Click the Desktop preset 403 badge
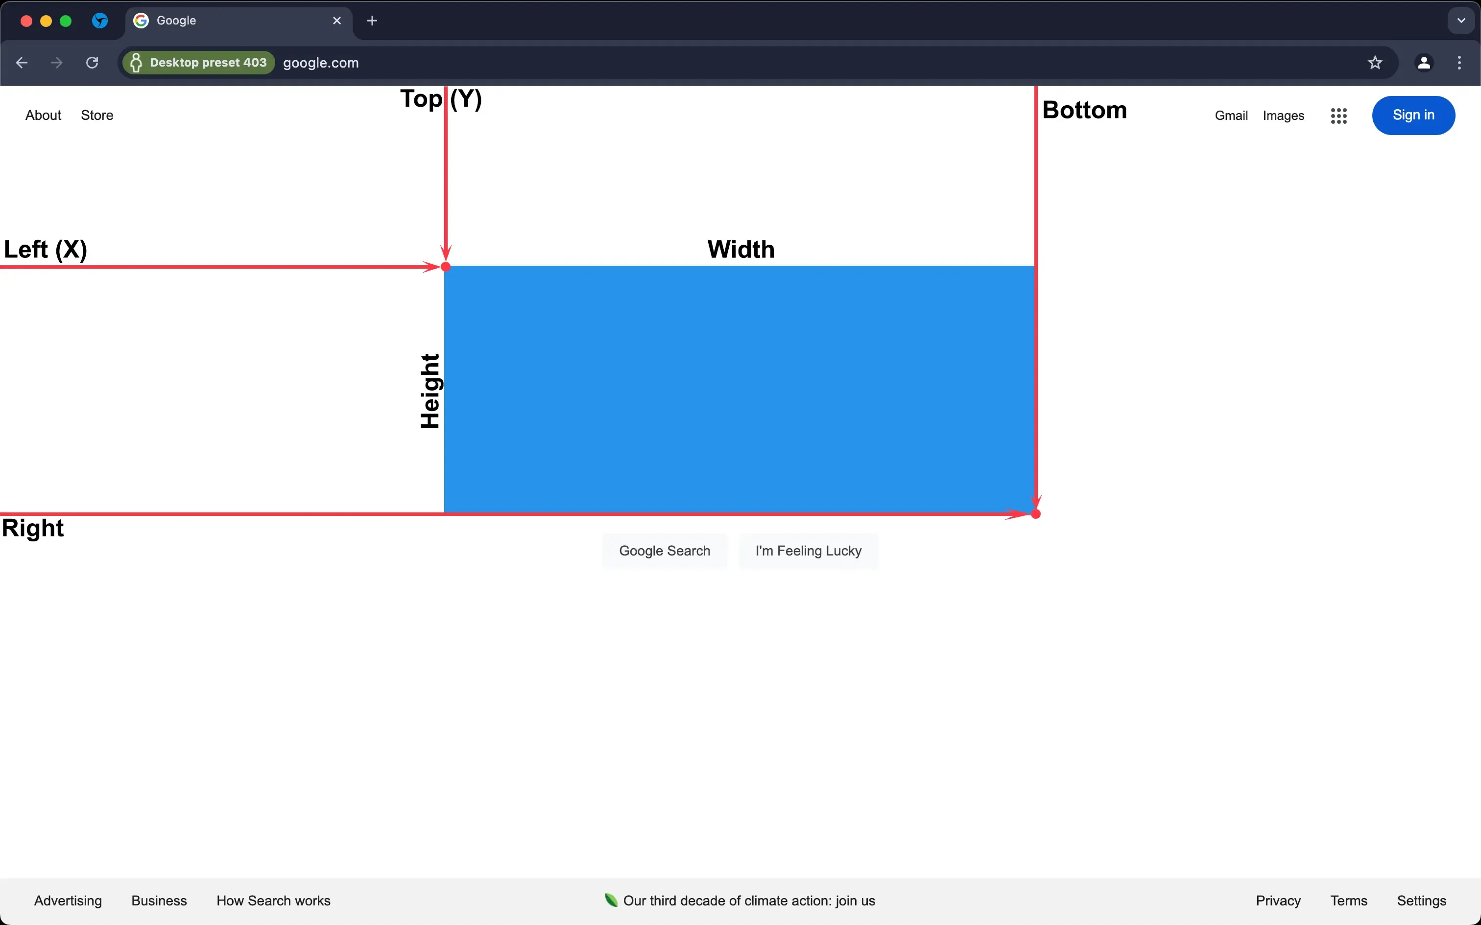 point(198,63)
